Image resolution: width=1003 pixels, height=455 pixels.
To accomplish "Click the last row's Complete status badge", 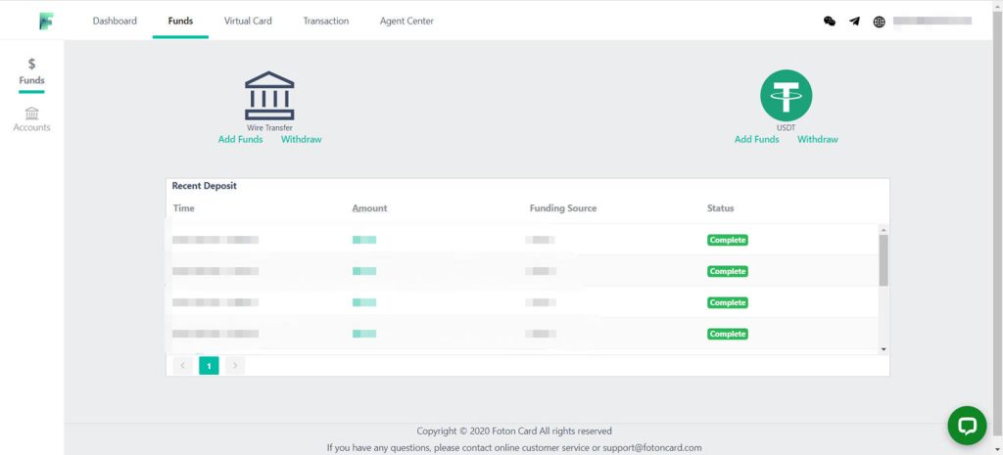I will tap(728, 335).
